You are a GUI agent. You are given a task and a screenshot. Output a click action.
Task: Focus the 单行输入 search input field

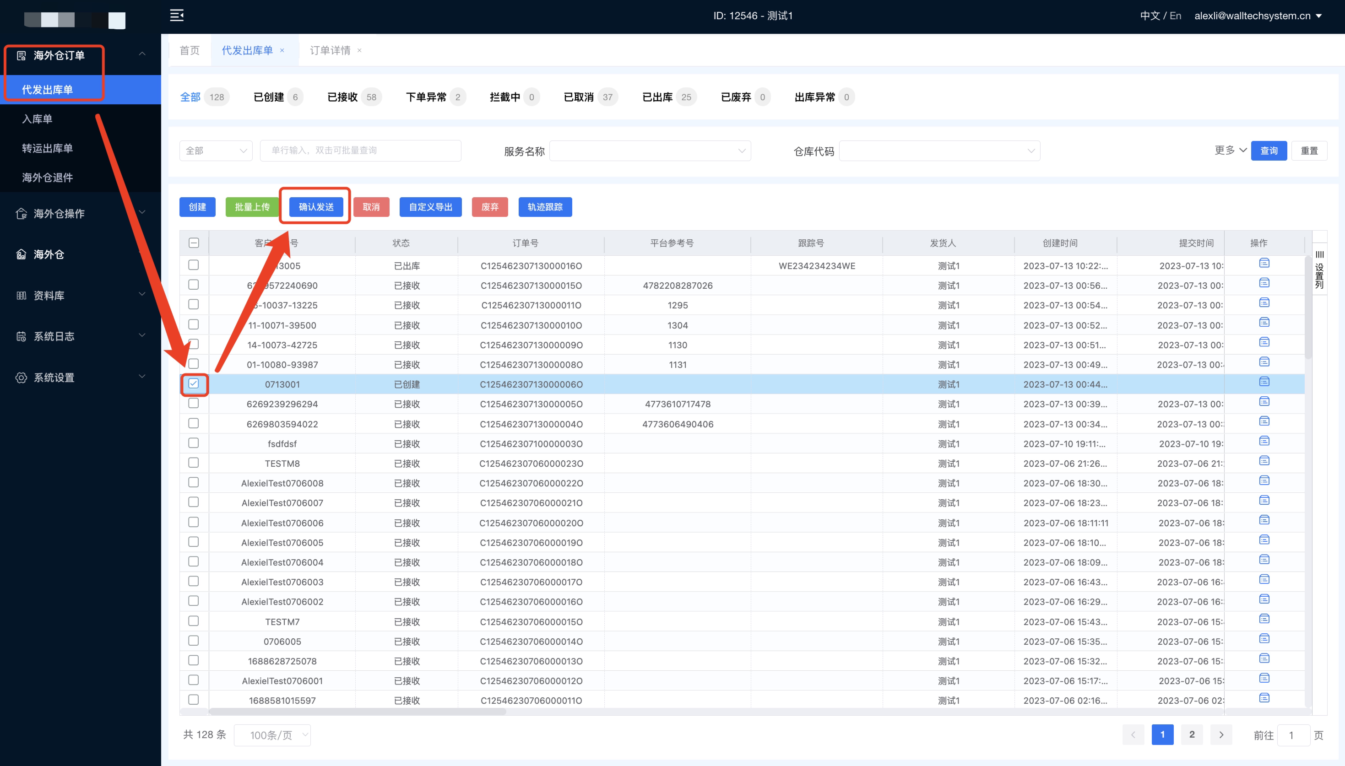pyautogui.click(x=360, y=151)
